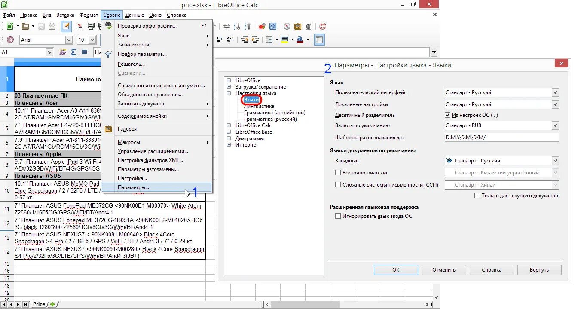Click the Save document floppy icon
Screen dimensions: 587x309
coord(41,26)
